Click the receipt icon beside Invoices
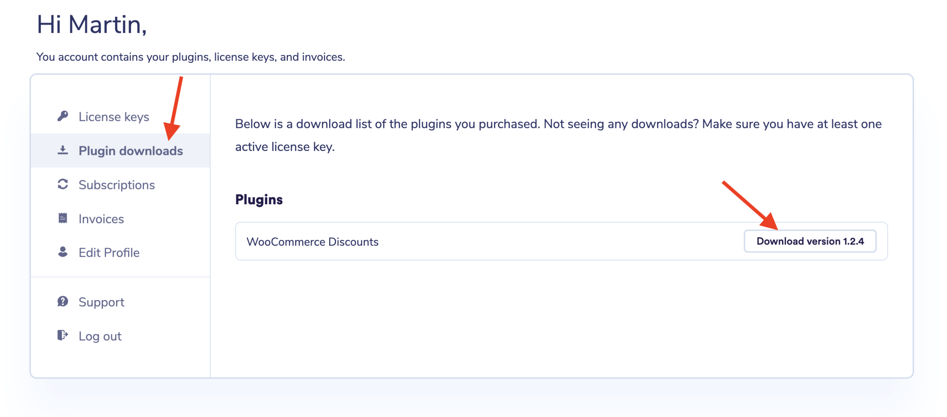Image resolution: width=947 pixels, height=417 pixels. 63,218
